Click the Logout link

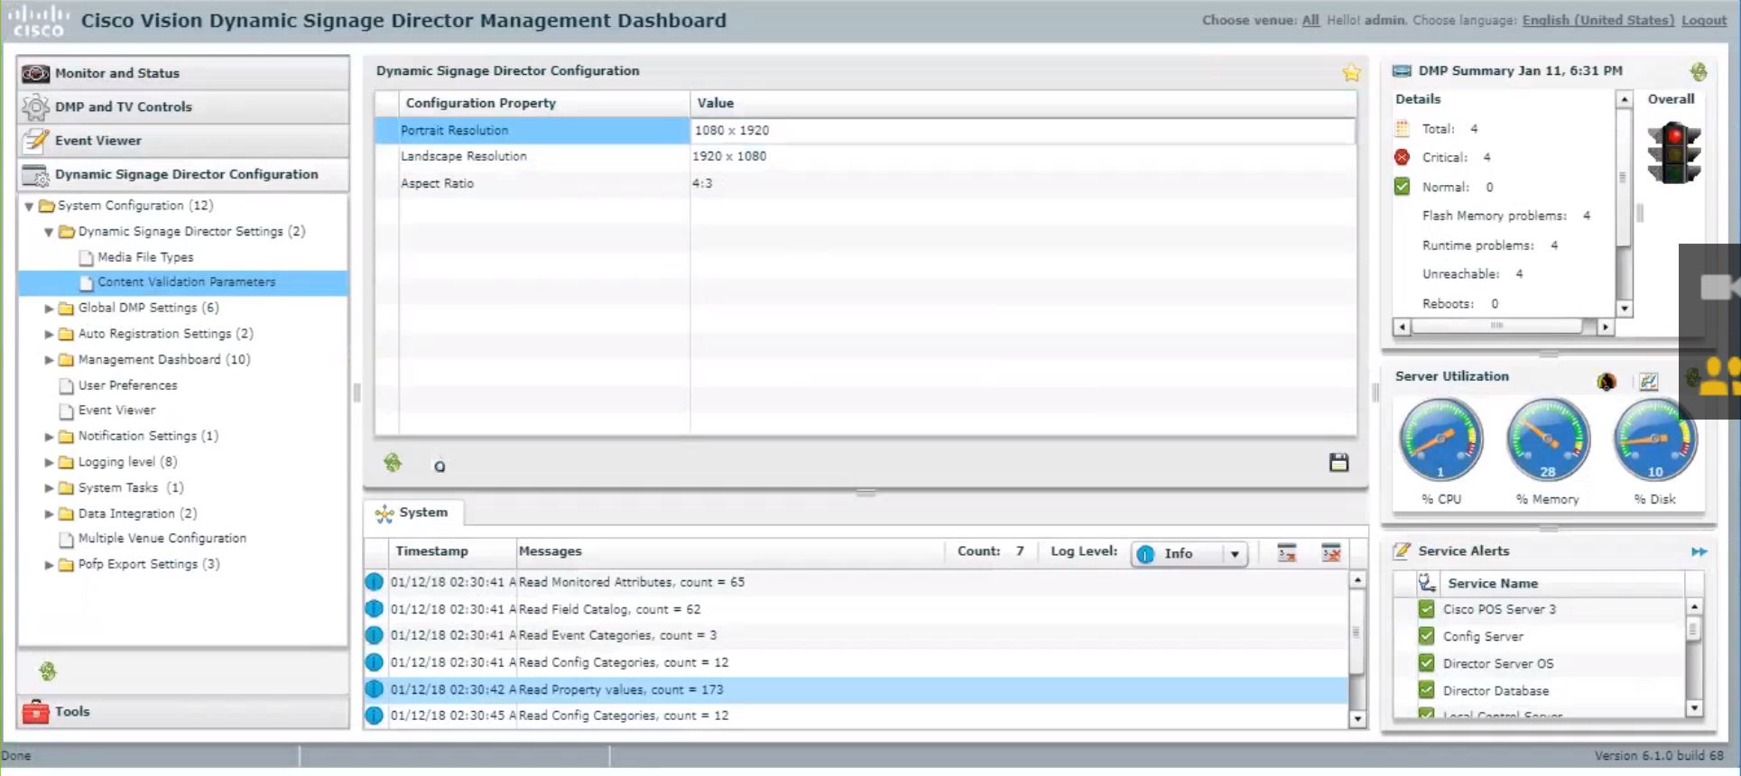click(1704, 20)
